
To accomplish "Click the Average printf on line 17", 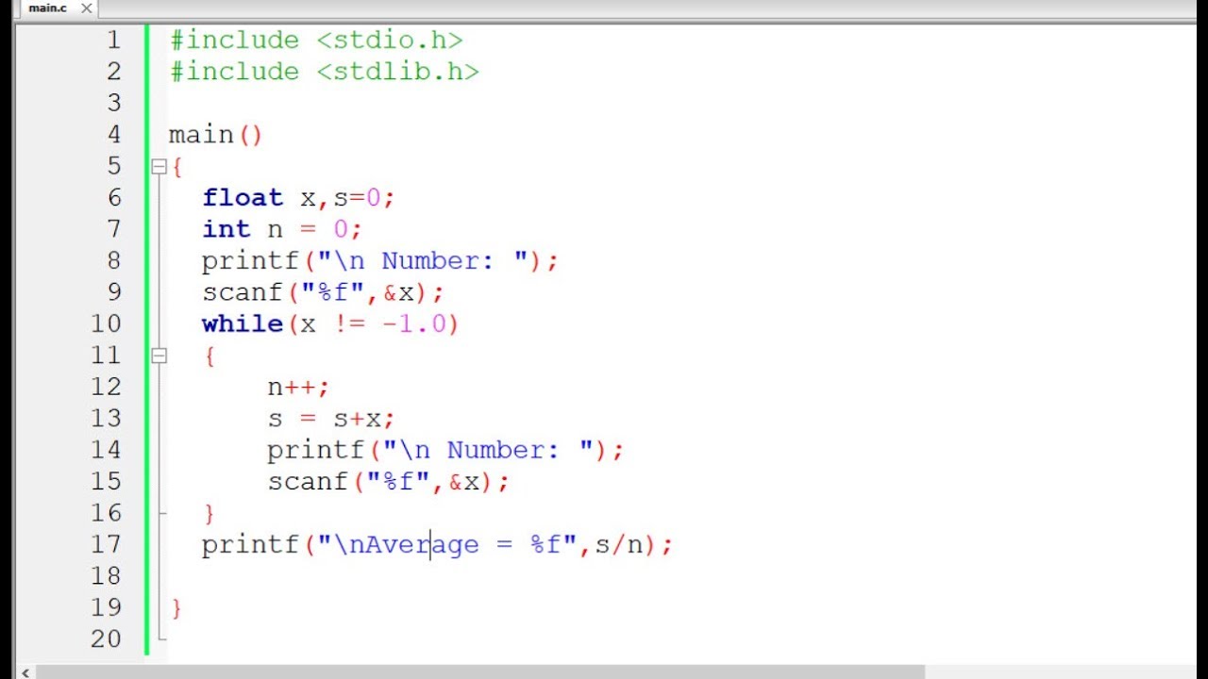I will click(x=437, y=545).
